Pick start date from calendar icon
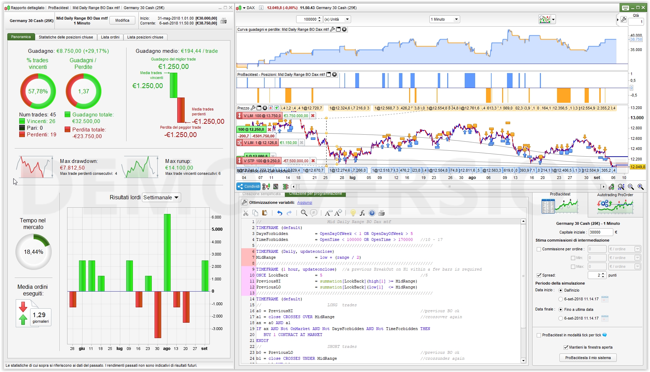Viewport: 650px width, 372px height. [x=605, y=299]
